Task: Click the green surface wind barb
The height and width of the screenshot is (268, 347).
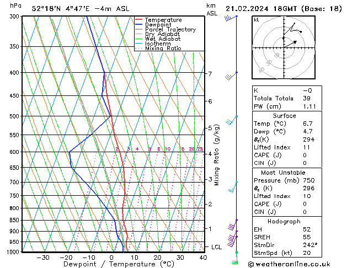Action: click(x=235, y=258)
